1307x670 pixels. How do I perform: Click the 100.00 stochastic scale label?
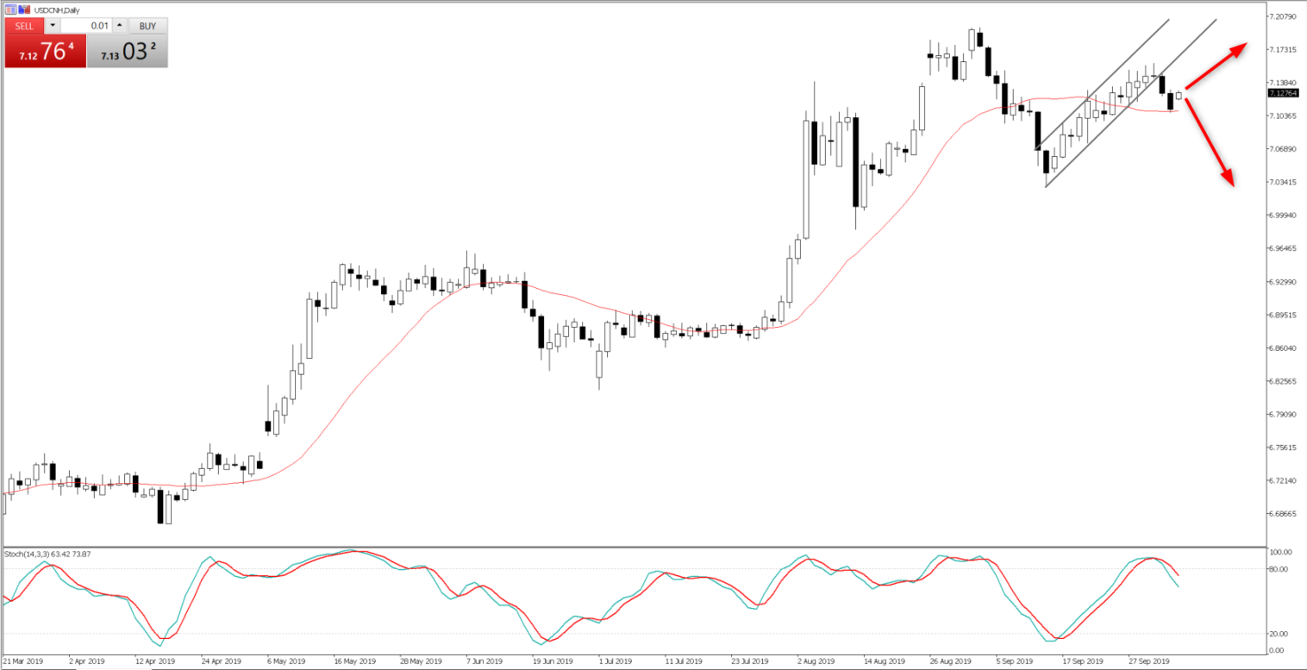tap(1281, 552)
